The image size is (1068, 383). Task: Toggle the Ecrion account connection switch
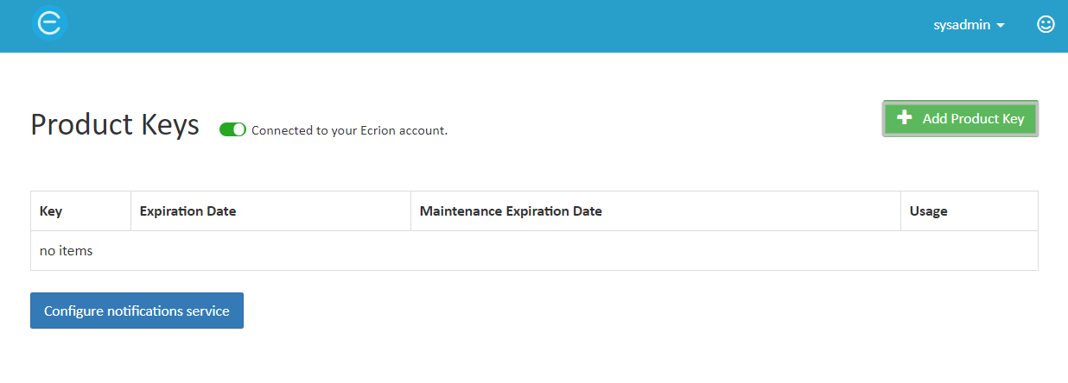tap(232, 129)
